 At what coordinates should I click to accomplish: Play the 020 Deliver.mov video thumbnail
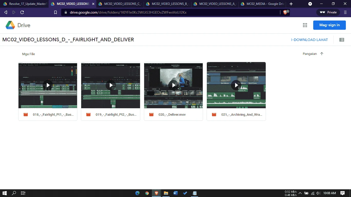[x=173, y=85]
